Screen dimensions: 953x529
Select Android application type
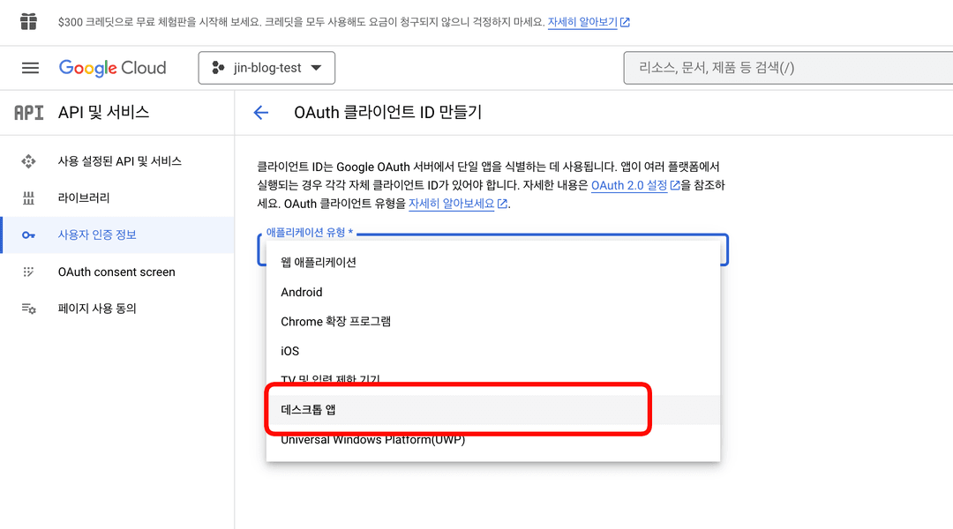pyautogui.click(x=493, y=292)
